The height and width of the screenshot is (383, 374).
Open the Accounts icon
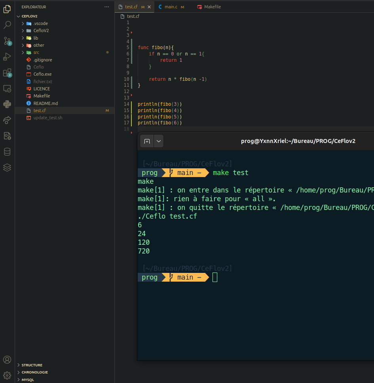[x=7, y=360]
